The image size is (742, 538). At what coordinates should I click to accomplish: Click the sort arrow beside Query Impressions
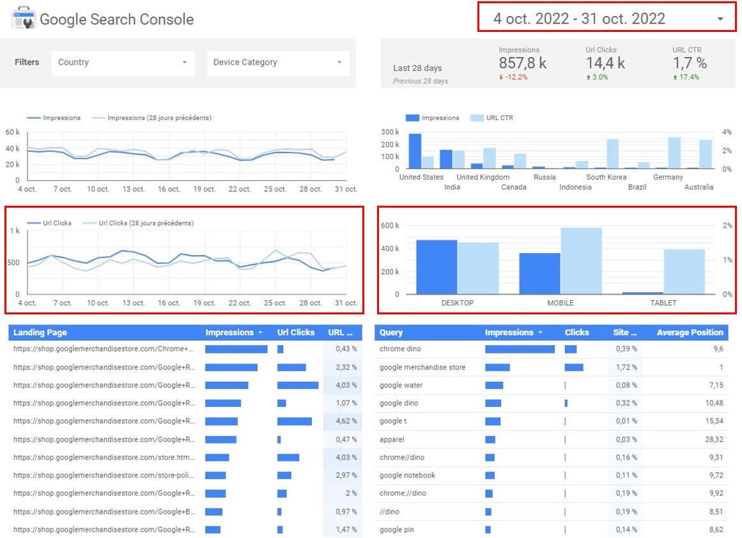540,333
